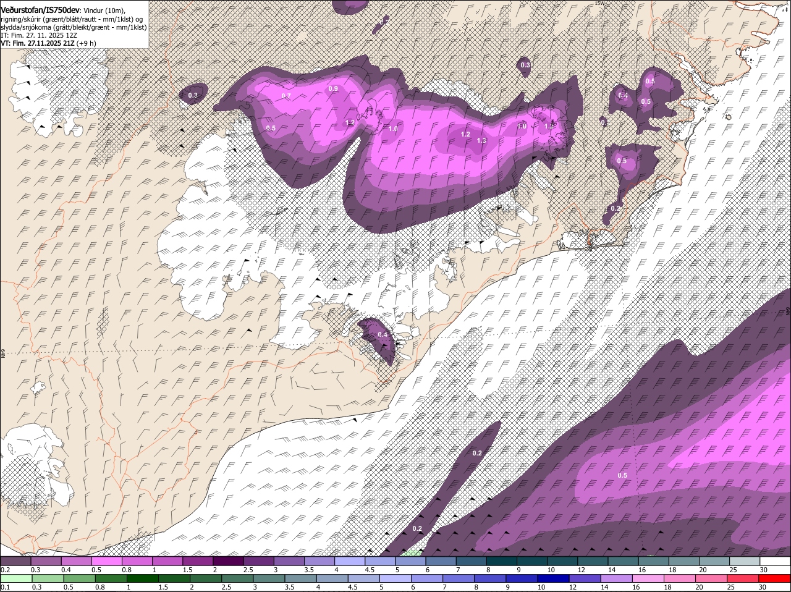Pick the 0.3–0.5 light green rain legend swatch
This screenshot has width=791, height=592.
[x=49, y=578]
